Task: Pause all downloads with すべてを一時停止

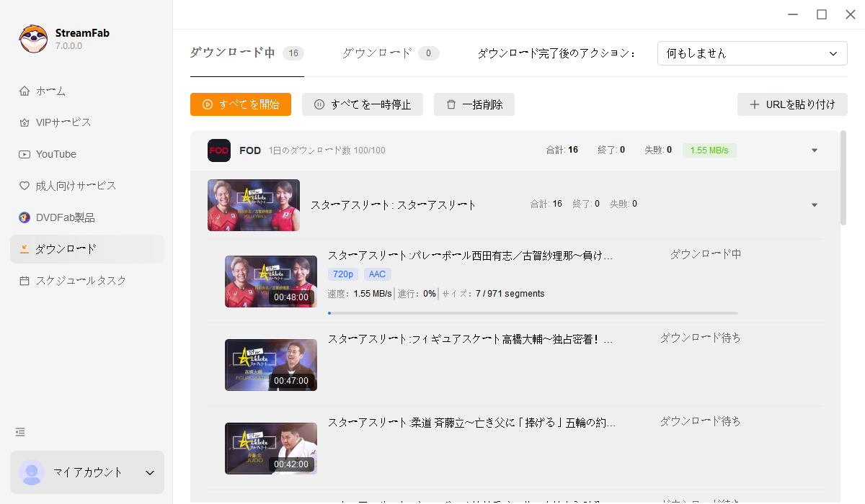Action: (362, 104)
